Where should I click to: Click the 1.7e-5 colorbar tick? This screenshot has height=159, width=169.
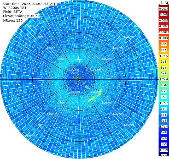click(164, 56)
